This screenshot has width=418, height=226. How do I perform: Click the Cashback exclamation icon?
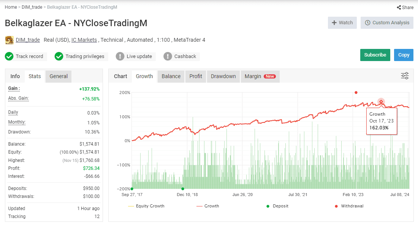(x=168, y=56)
